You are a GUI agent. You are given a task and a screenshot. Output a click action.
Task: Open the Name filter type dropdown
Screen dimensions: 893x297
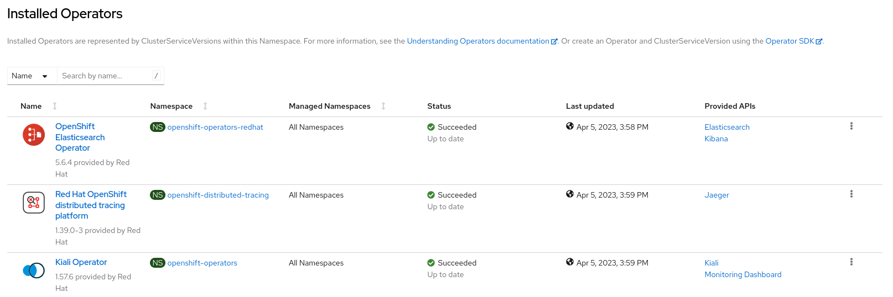coord(32,76)
